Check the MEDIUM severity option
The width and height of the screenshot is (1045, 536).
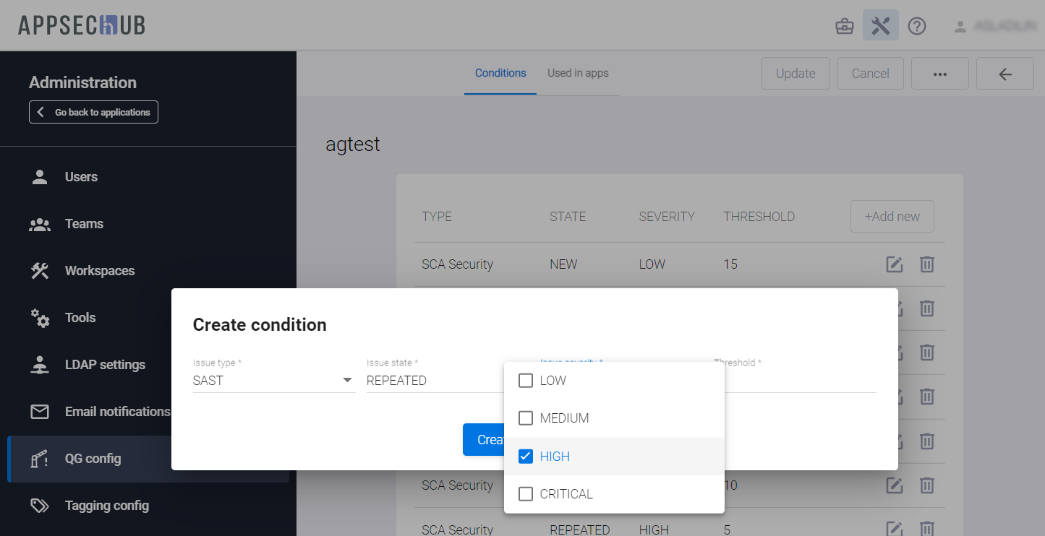click(x=526, y=418)
